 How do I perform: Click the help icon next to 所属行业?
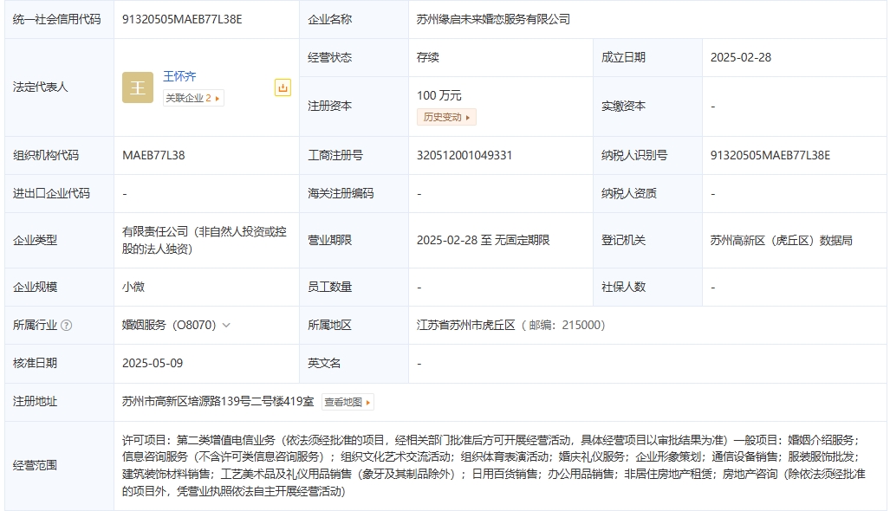point(67,326)
